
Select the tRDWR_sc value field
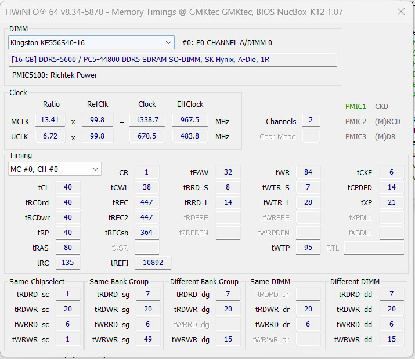[x=68, y=310]
